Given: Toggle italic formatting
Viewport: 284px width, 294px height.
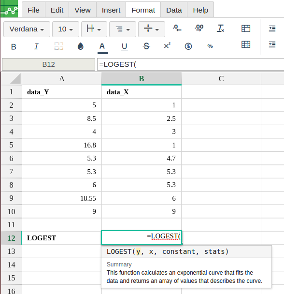Looking at the screenshot, I should [36, 46].
